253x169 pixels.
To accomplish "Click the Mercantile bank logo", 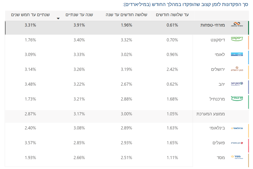I will (x=237, y=98).
